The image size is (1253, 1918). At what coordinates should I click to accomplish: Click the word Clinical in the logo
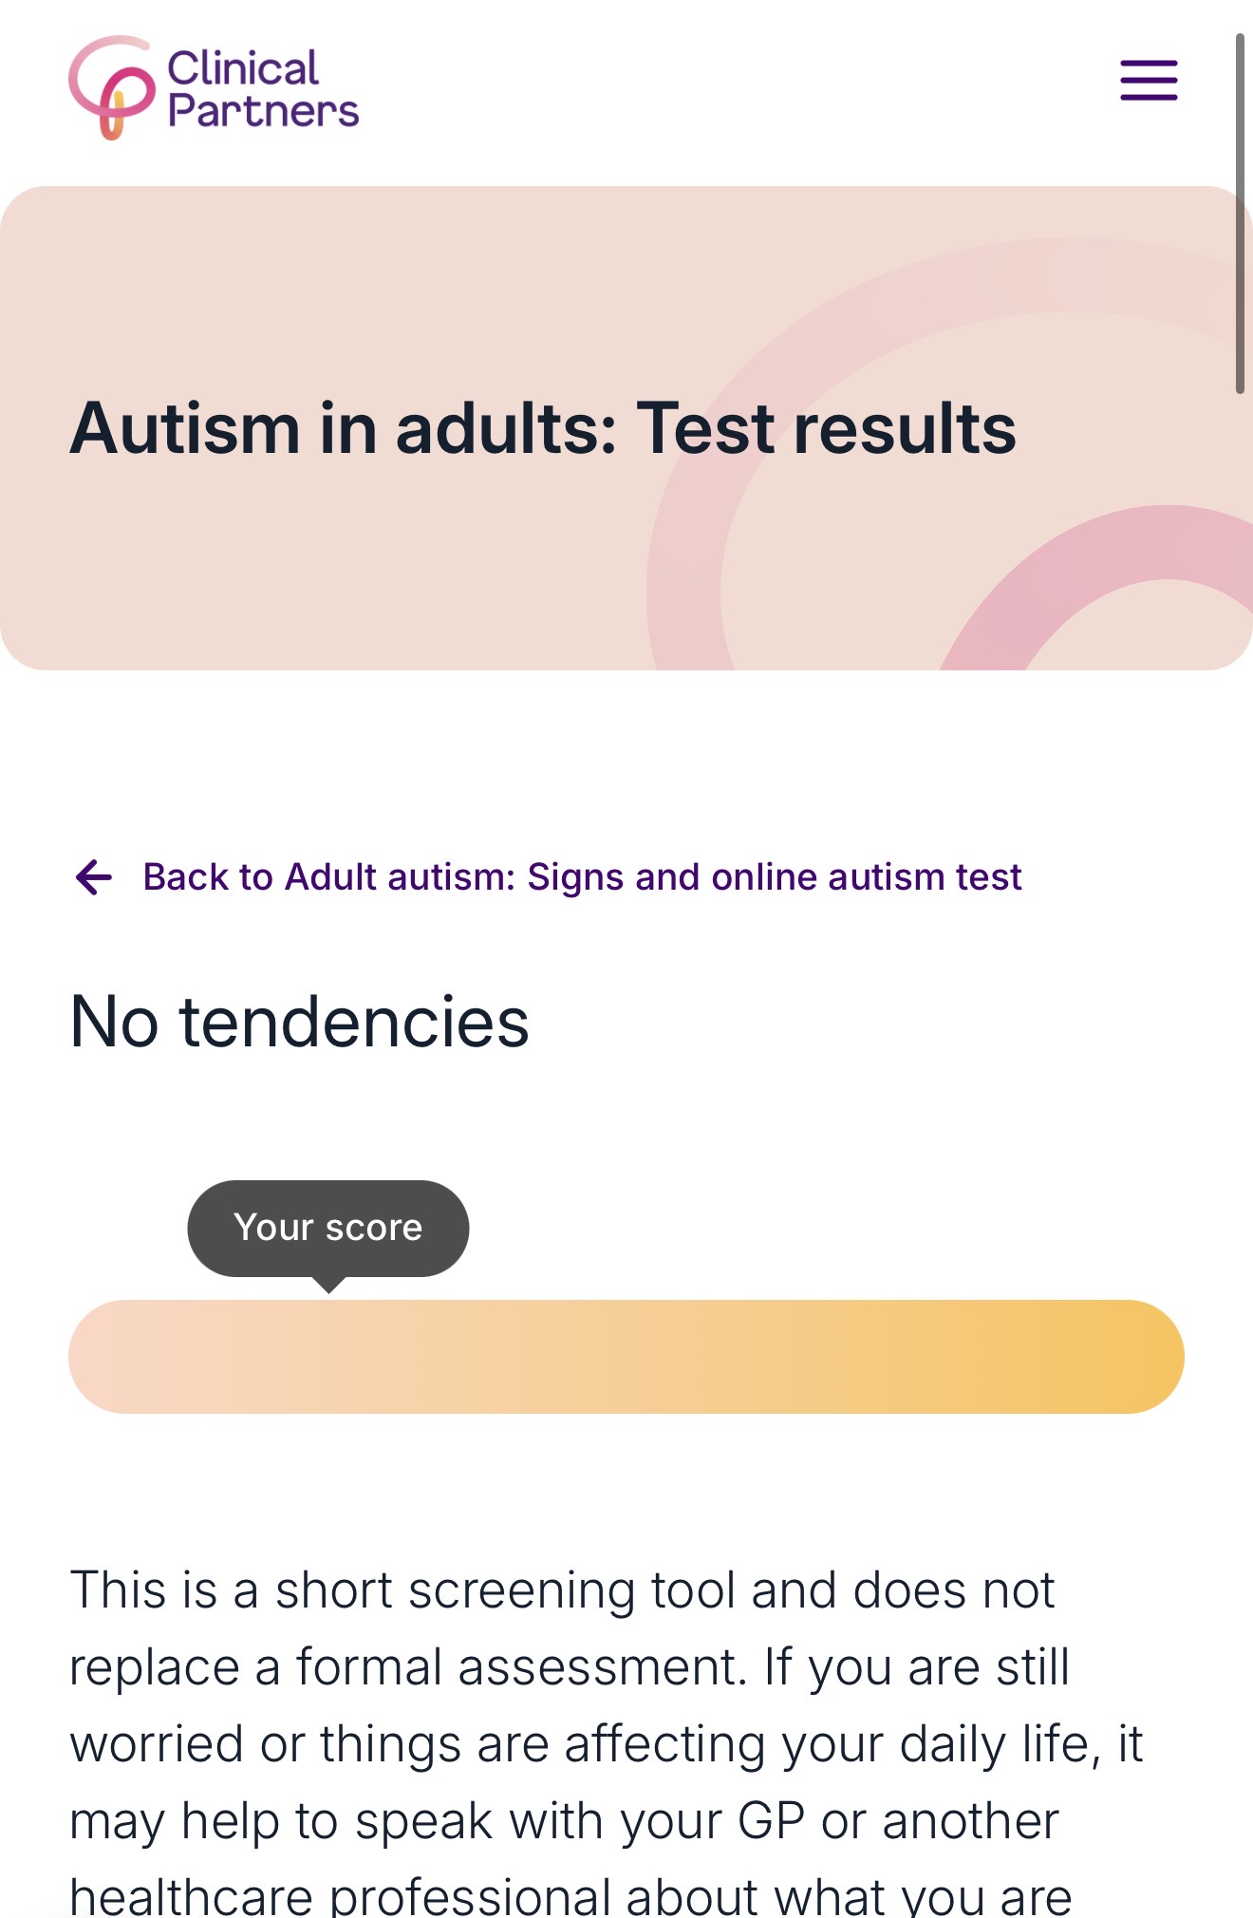pyautogui.click(x=243, y=68)
